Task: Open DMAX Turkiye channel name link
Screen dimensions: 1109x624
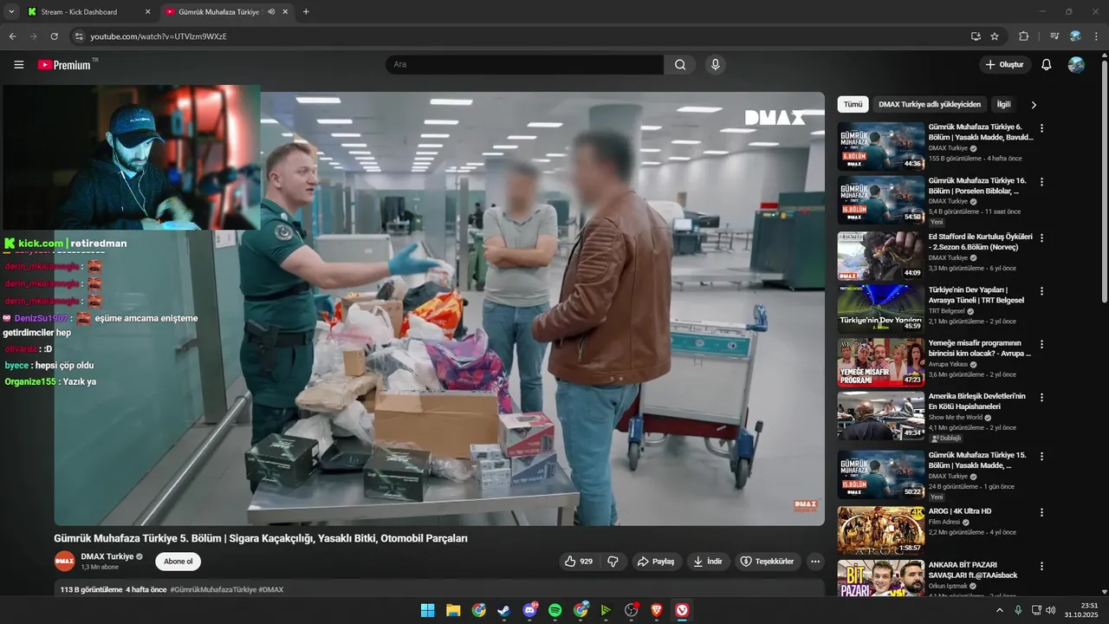Action: point(107,556)
